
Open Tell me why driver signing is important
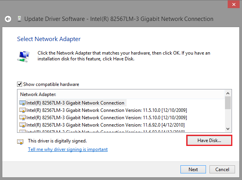click(x=68, y=149)
